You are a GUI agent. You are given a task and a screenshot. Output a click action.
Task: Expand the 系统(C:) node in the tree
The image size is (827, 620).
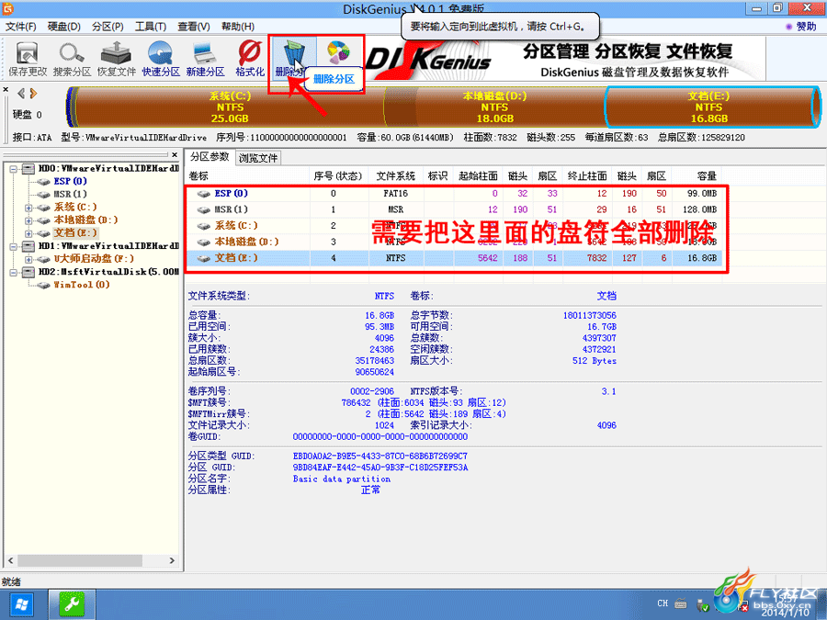point(28,208)
